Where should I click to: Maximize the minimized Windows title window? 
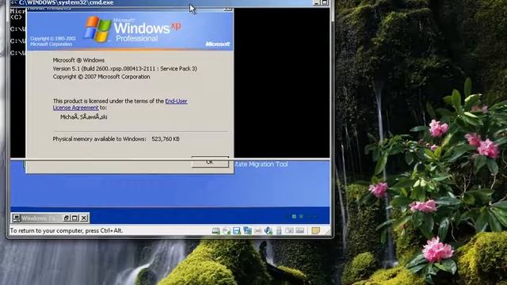(x=74, y=218)
